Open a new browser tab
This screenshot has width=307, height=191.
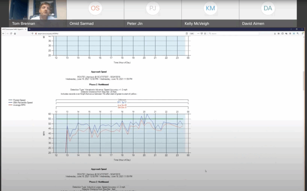click(x=29, y=29)
